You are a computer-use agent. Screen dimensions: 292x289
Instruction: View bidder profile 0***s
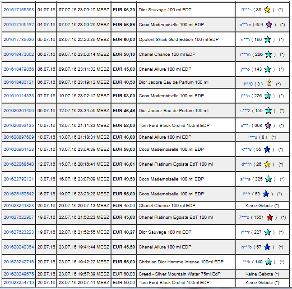(x=246, y=9)
